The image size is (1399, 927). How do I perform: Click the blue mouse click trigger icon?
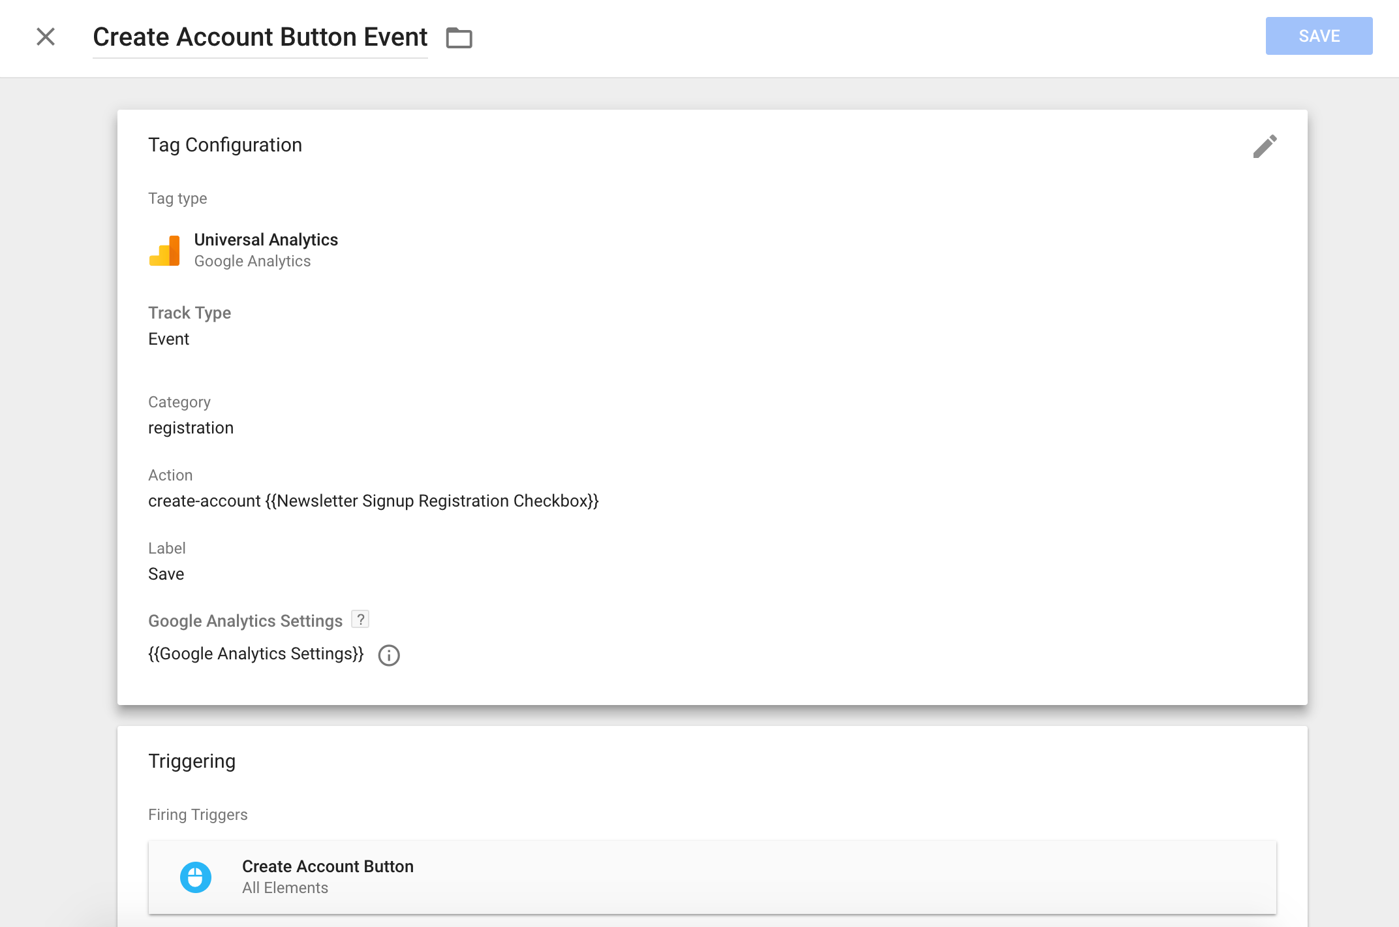(x=196, y=877)
